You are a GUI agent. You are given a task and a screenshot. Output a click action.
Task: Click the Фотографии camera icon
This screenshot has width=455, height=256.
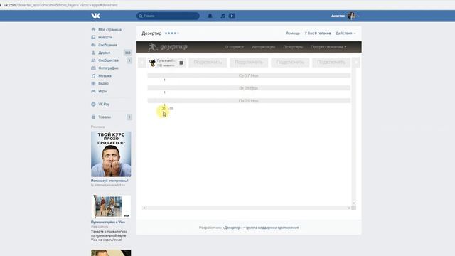(x=93, y=68)
